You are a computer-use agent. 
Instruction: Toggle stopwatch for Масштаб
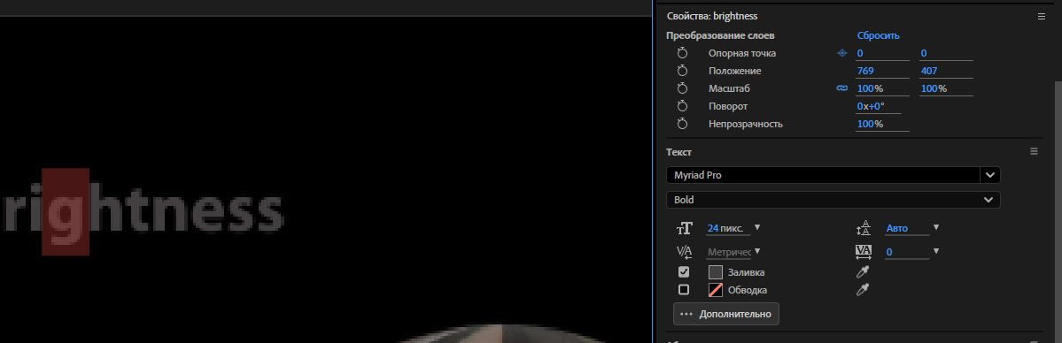pyautogui.click(x=682, y=88)
